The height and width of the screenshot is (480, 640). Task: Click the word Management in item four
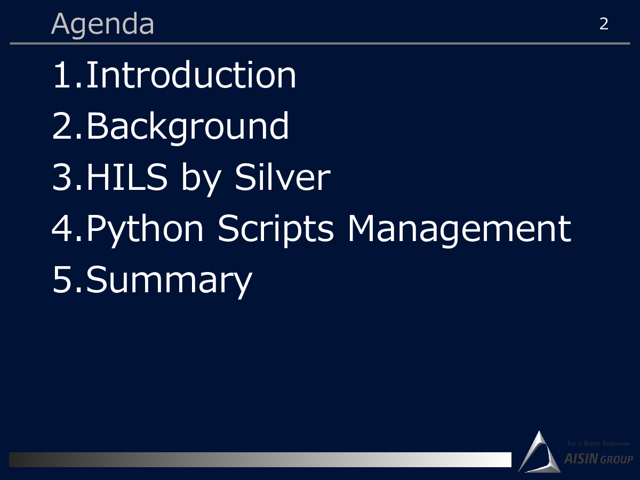coord(459,229)
